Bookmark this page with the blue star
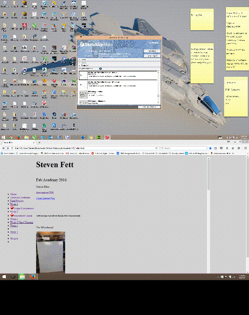 click(x=210, y=148)
